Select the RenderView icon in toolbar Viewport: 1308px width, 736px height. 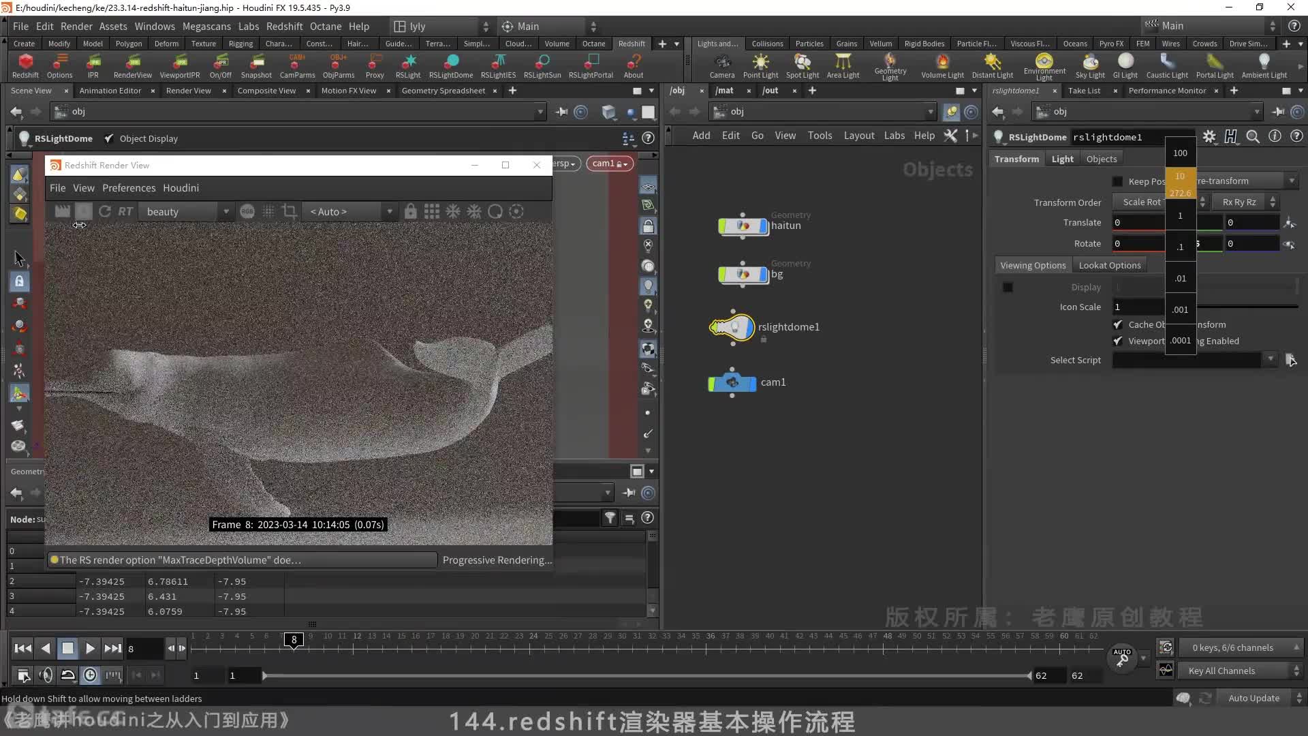tap(132, 65)
